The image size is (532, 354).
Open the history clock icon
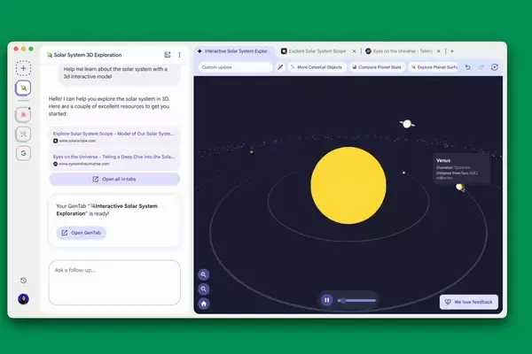point(23,281)
